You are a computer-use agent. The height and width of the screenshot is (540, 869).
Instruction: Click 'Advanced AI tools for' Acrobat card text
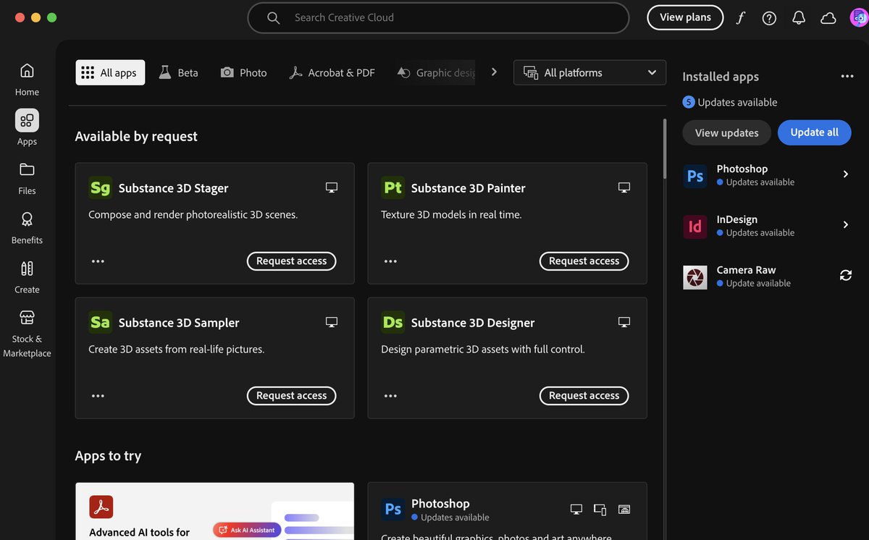[139, 532]
